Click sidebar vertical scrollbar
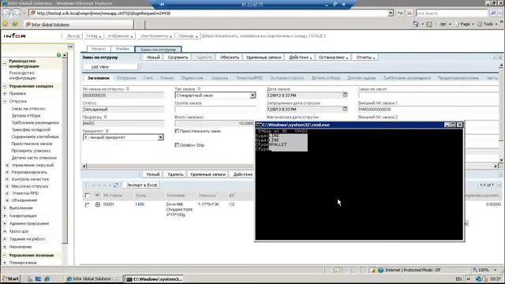This screenshot has width=505, height=284. coord(65,148)
